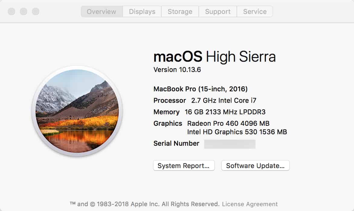Click the Intel HD Graphics 530 1536 MB text
The width and height of the screenshot is (354, 211).
(237, 132)
